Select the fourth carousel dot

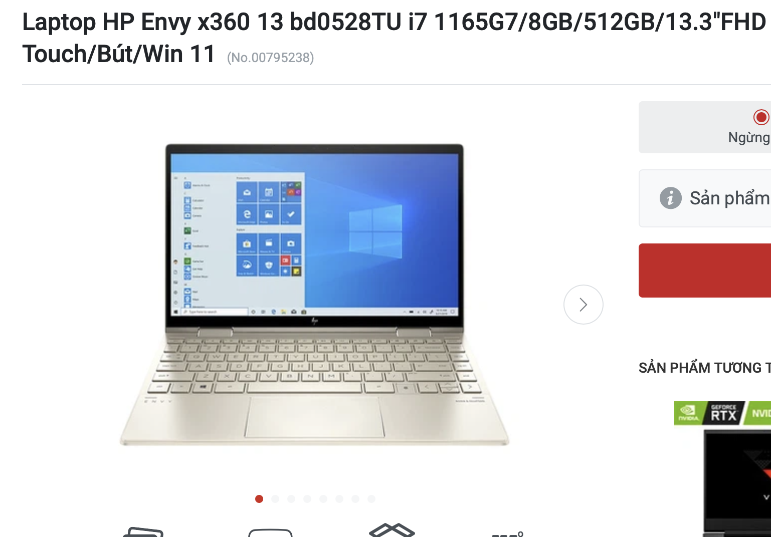(307, 499)
